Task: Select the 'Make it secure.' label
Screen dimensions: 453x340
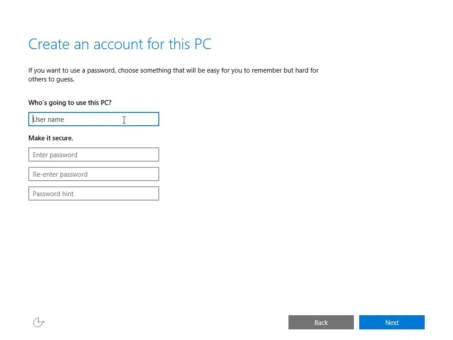Action: (x=51, y=138)
